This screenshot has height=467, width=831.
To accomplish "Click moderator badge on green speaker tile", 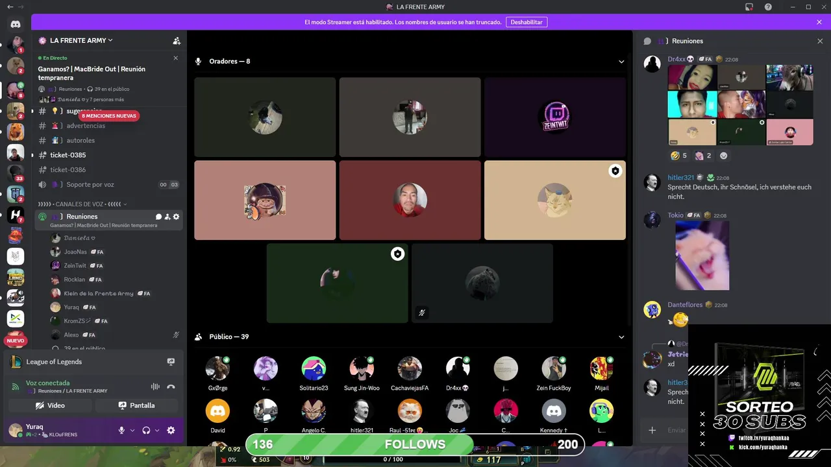I will pyautogui.click(x=397, y=254).
